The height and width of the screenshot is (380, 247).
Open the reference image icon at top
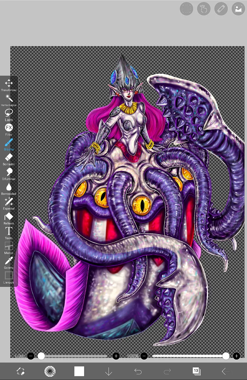pyautogui.click(x=238, y=9)
